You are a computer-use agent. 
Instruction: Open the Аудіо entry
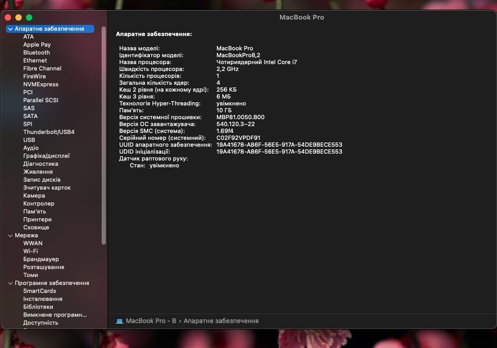(31, 148)
